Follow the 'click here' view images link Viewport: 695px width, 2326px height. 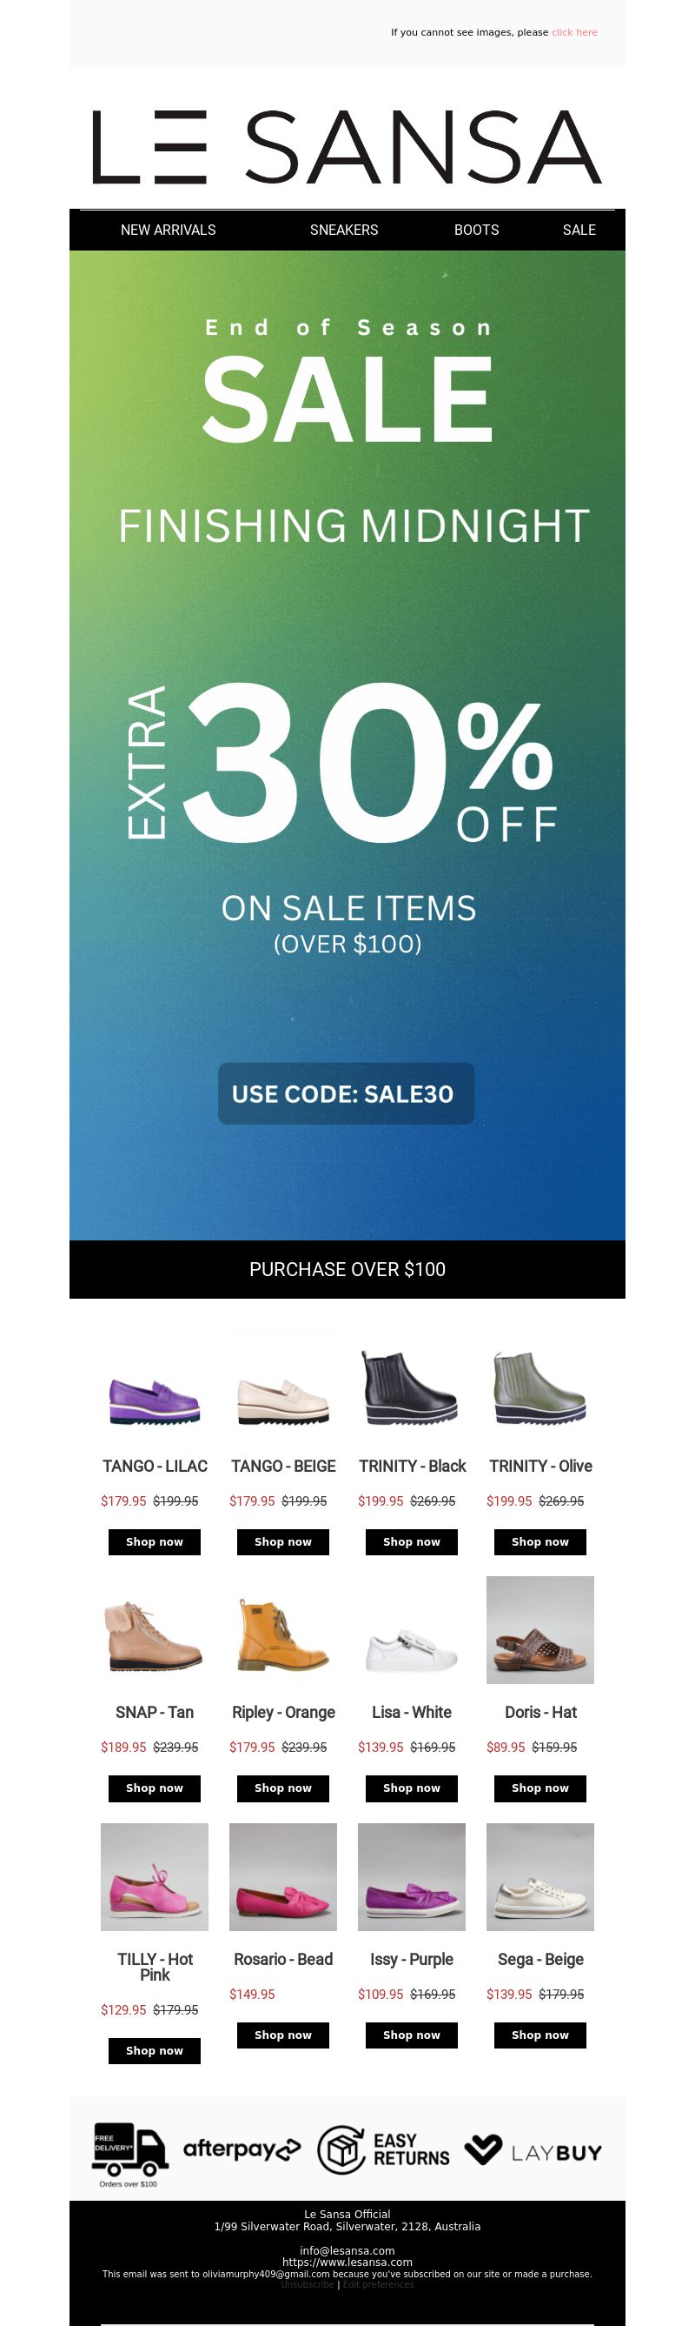[x=574, y=32]
